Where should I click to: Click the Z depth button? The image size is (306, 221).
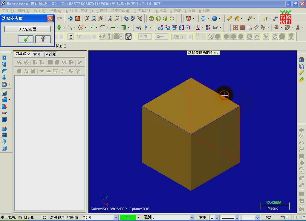(x=71, y=37)
